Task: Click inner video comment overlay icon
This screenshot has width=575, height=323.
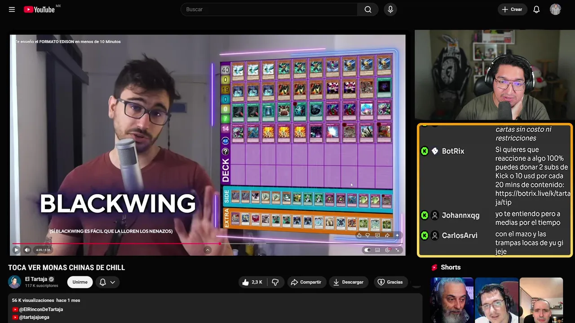Action: coord(377,235)
